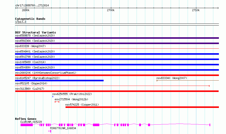Select the dark purple nsv6589878 variant bar
The image size is (226, 134).
tap(117, 38)
